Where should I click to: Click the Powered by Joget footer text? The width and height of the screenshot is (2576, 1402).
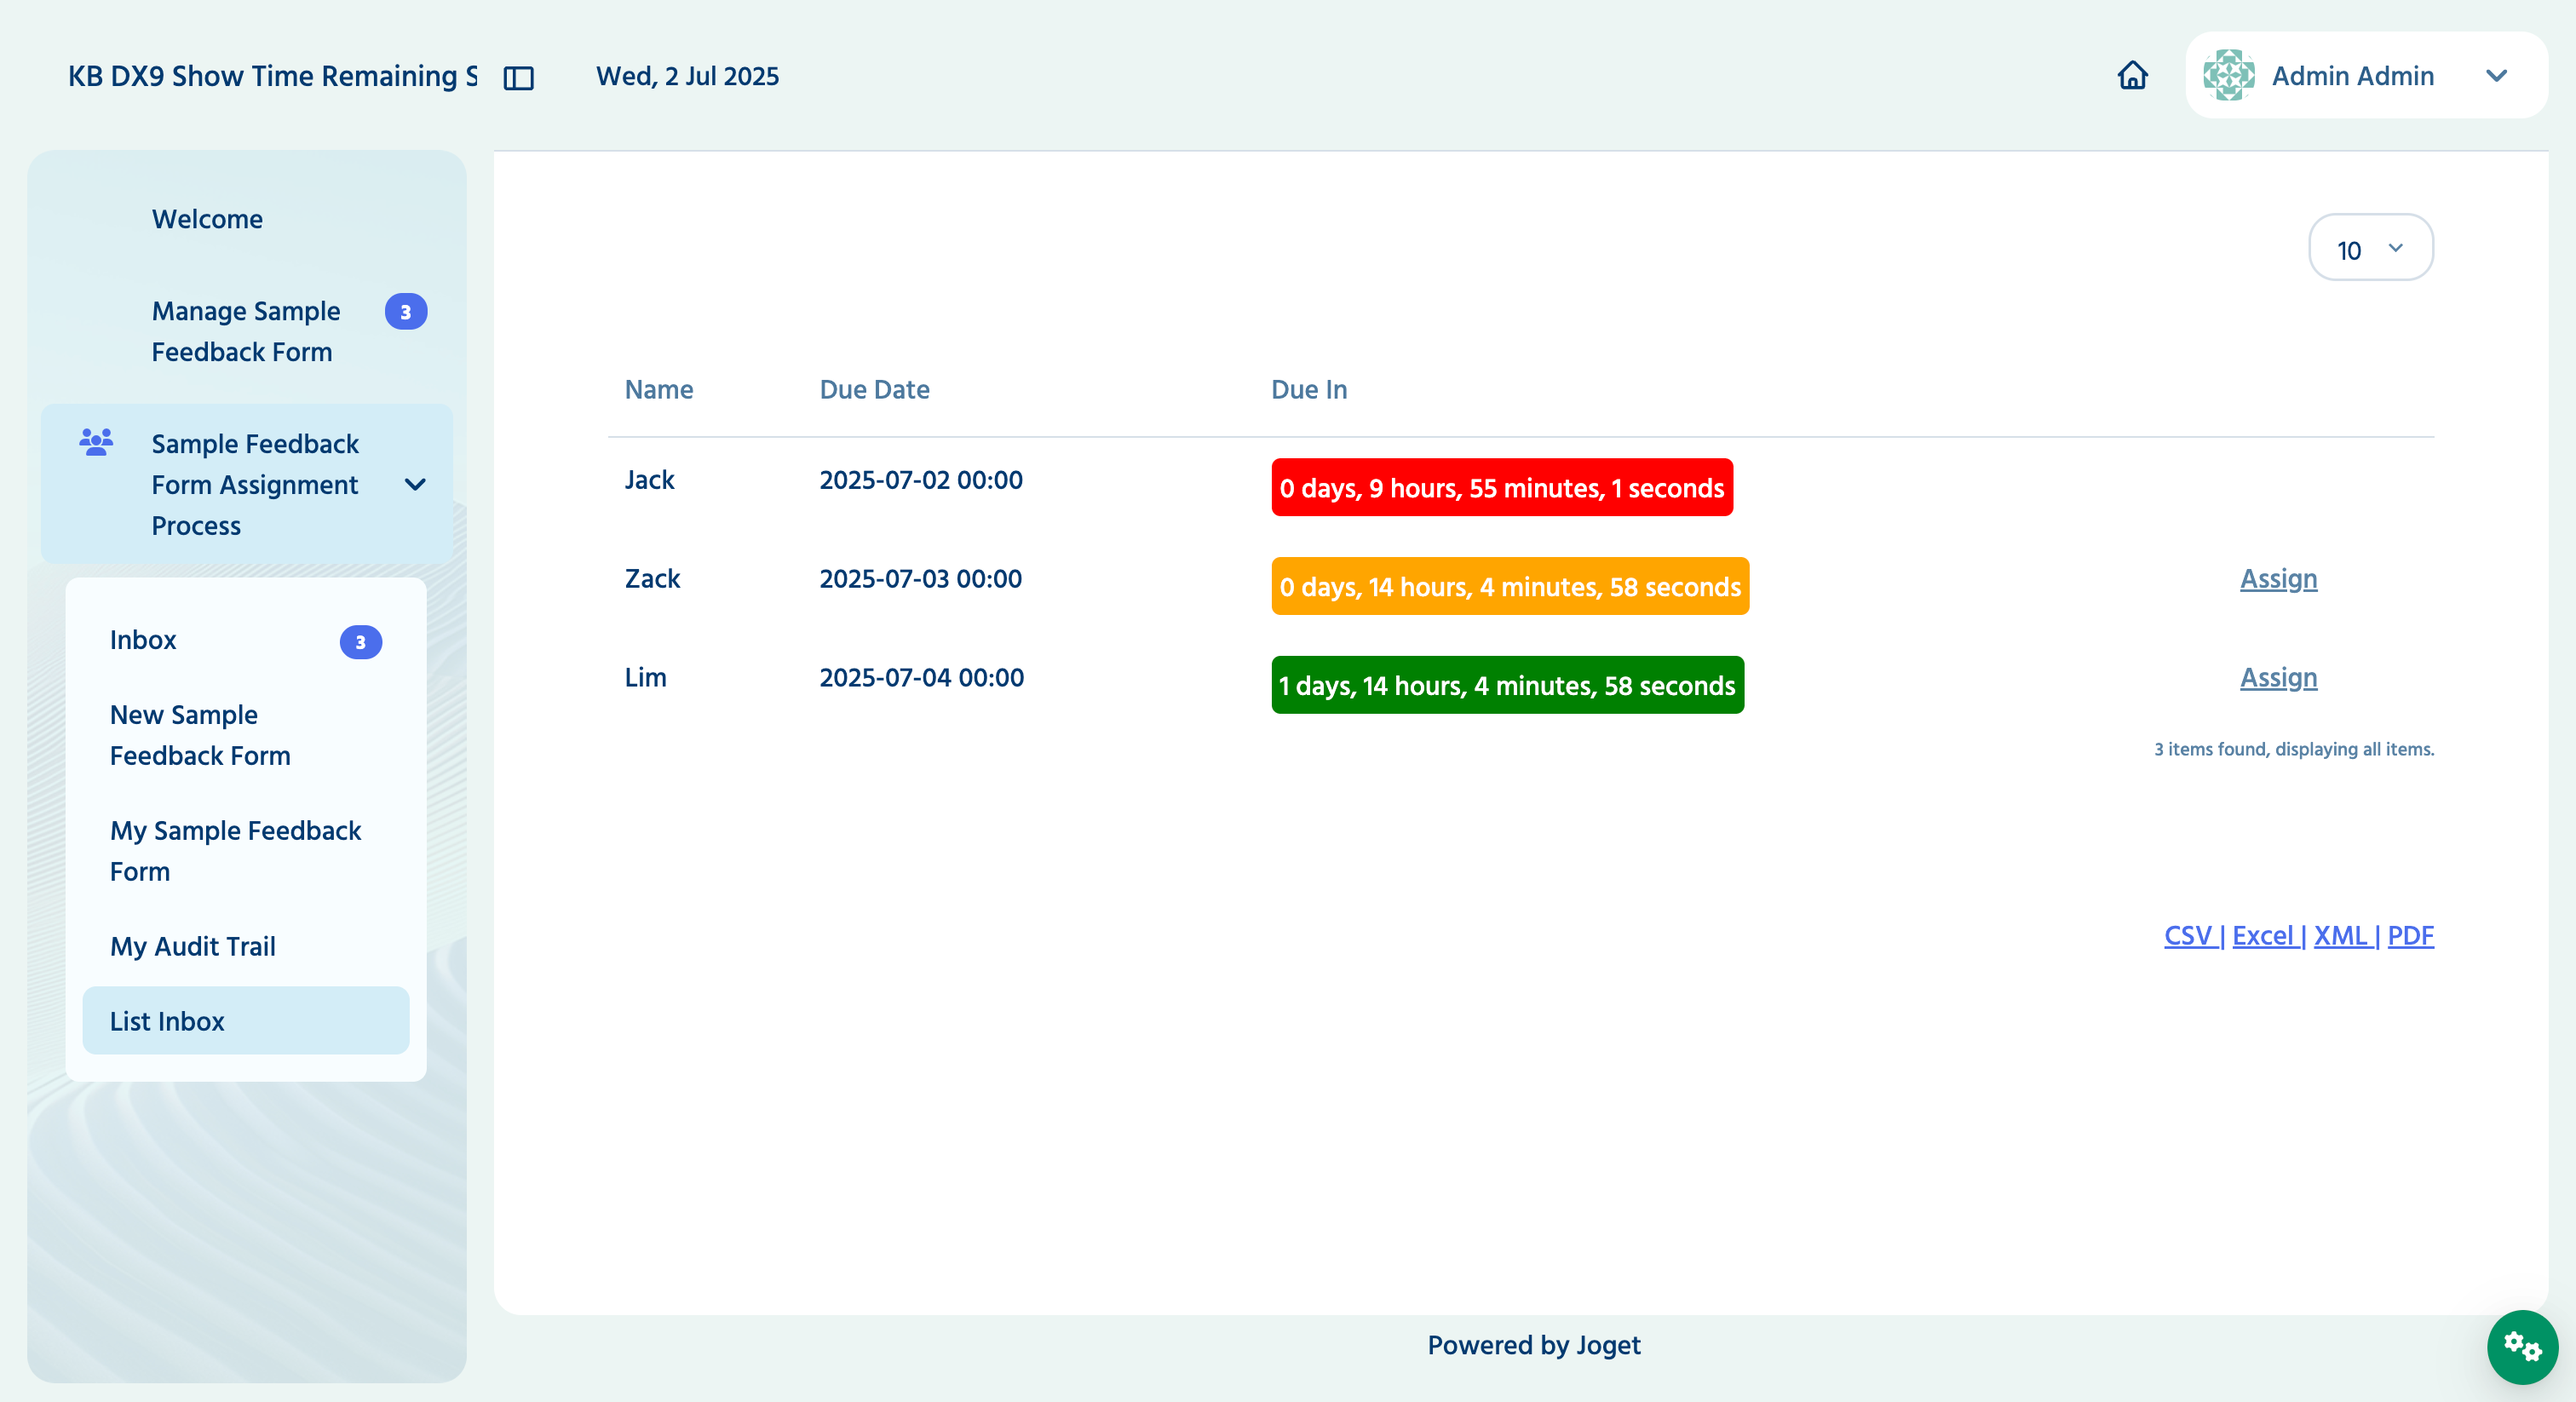pyautogui.click(x=1533, y=1345)
